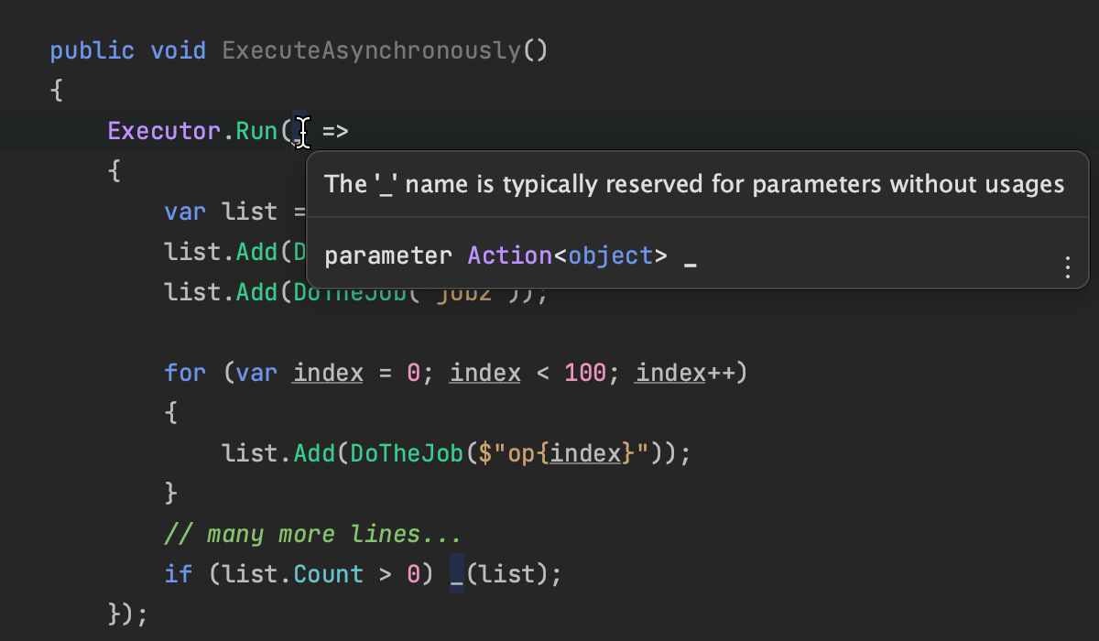1099x641 pixels.
Task: Click the index++ increment expression
Action: pyautogui.click(x=685, y=373)
